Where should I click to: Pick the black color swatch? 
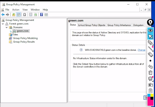[x=152, y=98]
